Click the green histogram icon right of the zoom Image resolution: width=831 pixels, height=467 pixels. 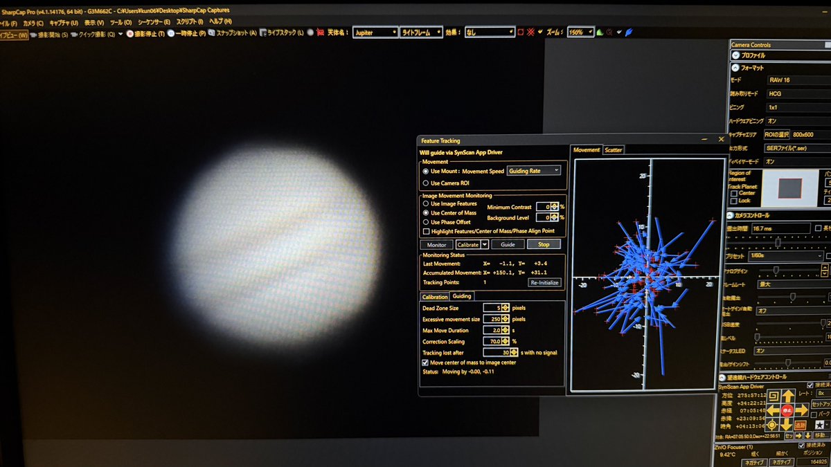click(599, 33)
